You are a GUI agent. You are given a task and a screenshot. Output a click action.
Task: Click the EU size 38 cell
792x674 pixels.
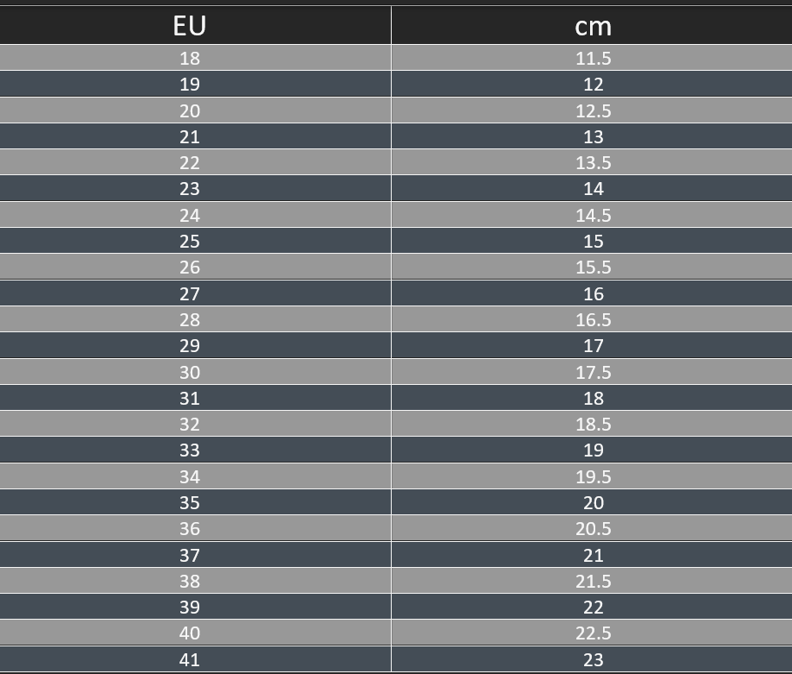click(190, 581)
